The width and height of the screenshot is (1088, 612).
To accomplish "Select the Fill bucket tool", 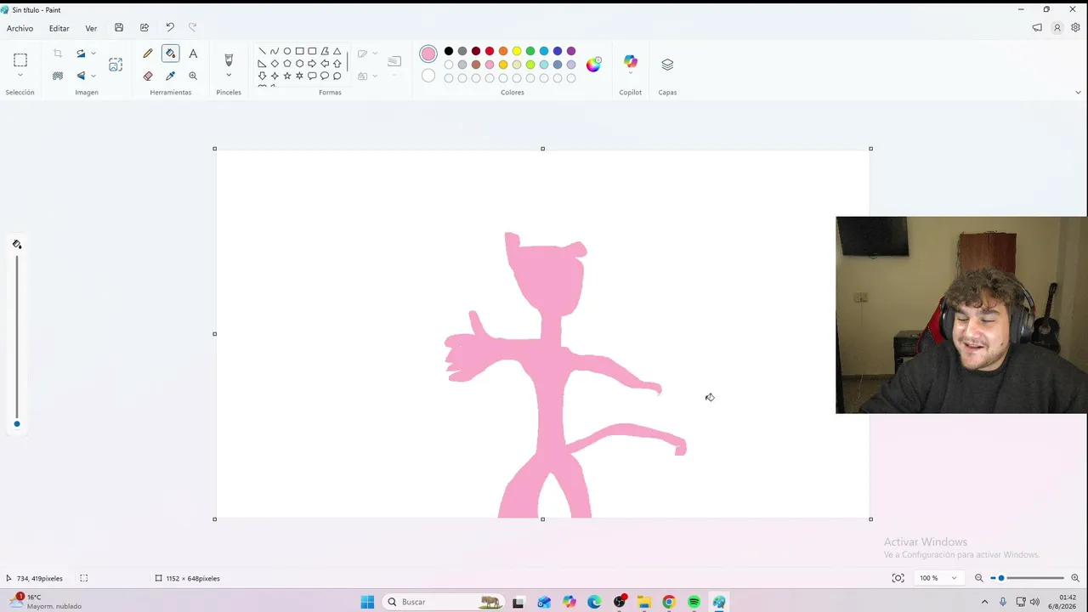I will click(170, 54).
